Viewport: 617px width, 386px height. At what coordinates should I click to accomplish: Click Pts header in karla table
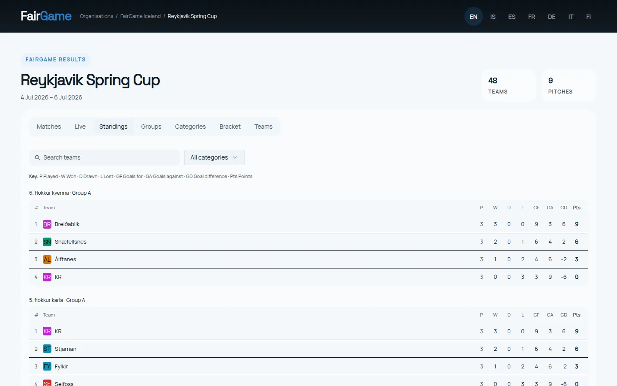[577, 315]
